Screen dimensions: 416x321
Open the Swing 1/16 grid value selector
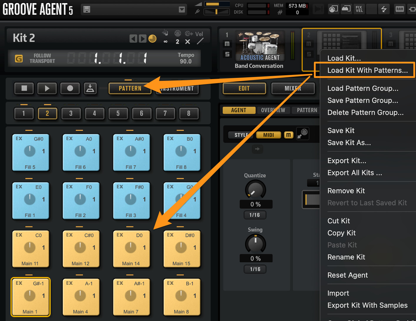click(255, 269)
